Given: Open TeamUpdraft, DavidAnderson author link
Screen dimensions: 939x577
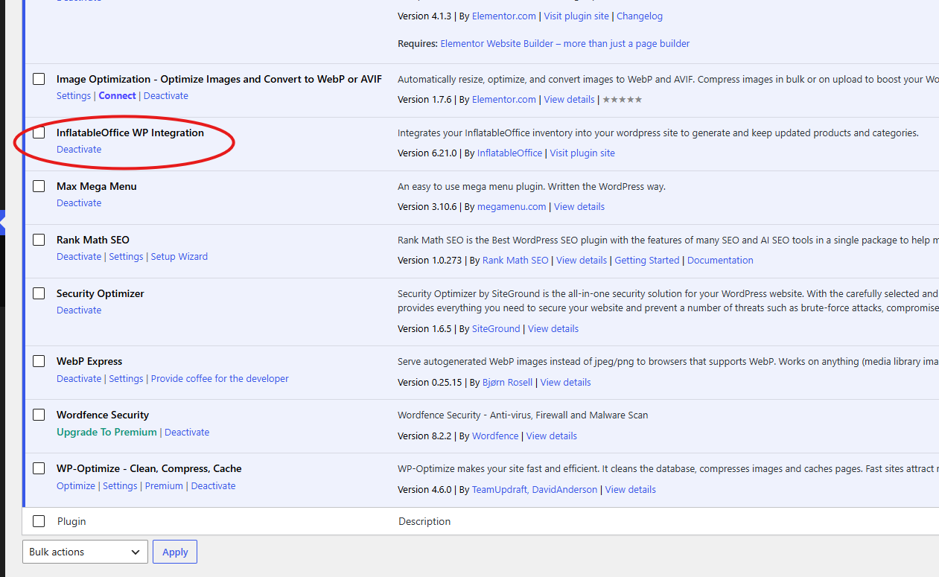Looking at the screenshot, I should coord(535,489).
